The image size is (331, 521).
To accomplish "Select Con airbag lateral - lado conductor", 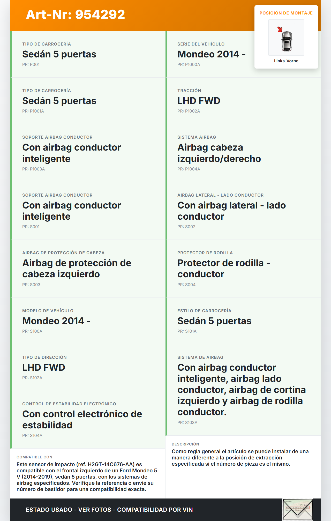I will coord(231,211).
